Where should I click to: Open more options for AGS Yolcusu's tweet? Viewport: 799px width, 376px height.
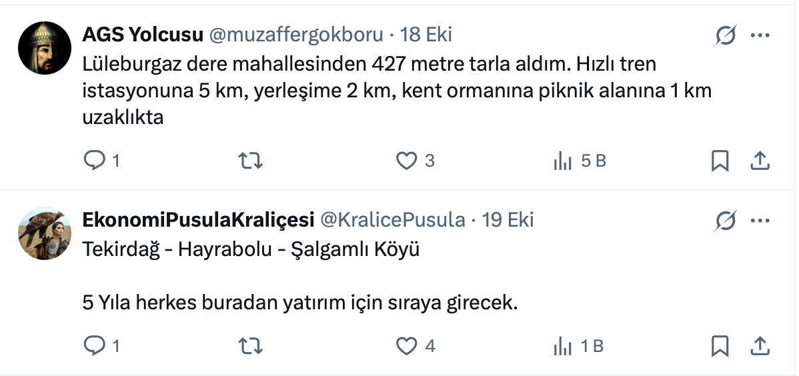760,35
